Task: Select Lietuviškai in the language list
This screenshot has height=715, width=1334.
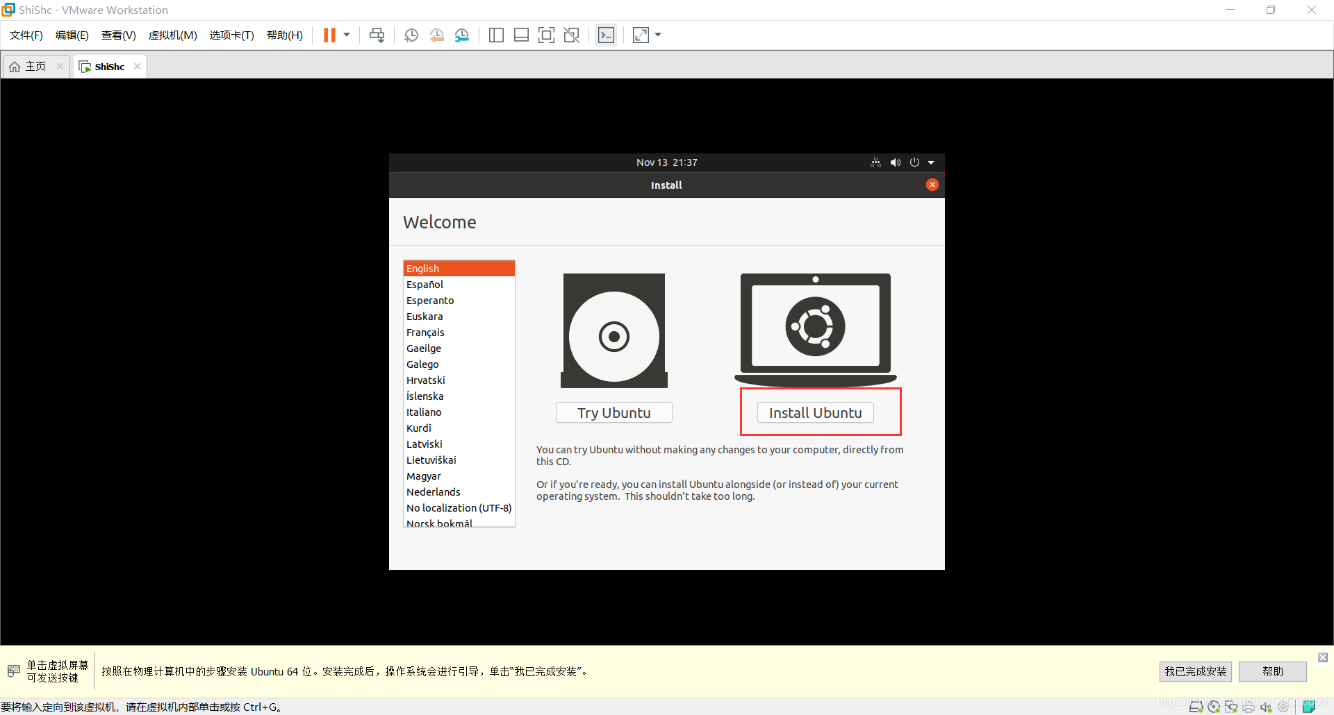Action: click(459, 460)
